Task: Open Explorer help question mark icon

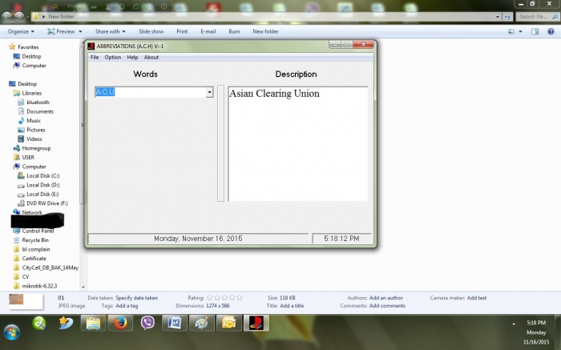Action: pyautogui.click(x=551, y=31)
